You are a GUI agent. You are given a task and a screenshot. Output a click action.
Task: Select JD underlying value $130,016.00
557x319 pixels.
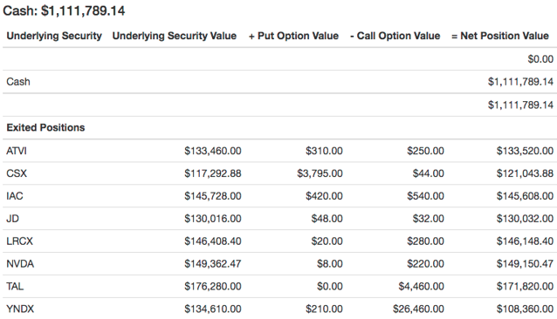(x=213, y=219)
